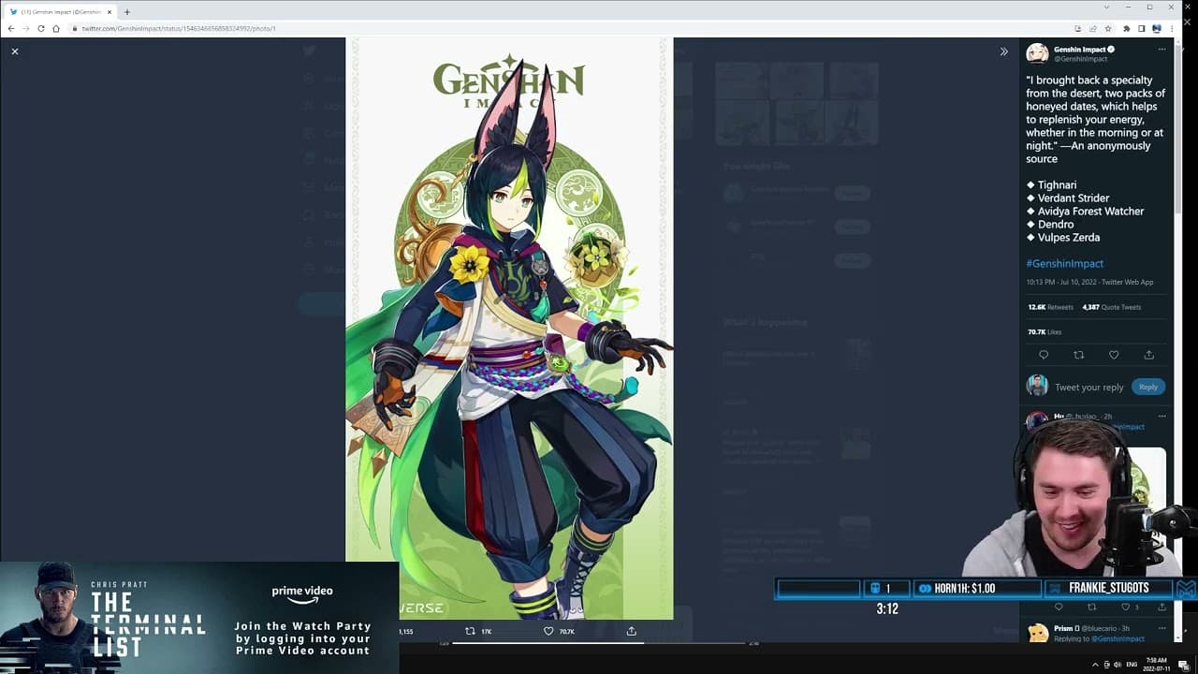Click the user avatar beside Tweet your reply
The image size is (1198, 674).
click(1037, 386)
